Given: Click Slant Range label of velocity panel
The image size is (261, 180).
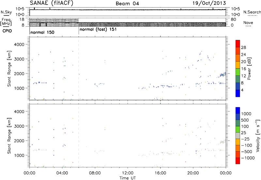Looking at the screenshot, I should click(9, 135).
